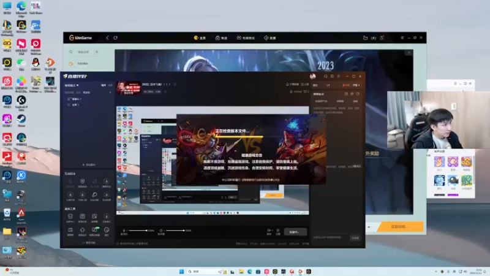
Task: Edit the stream title icon
Action: point(175,84)
